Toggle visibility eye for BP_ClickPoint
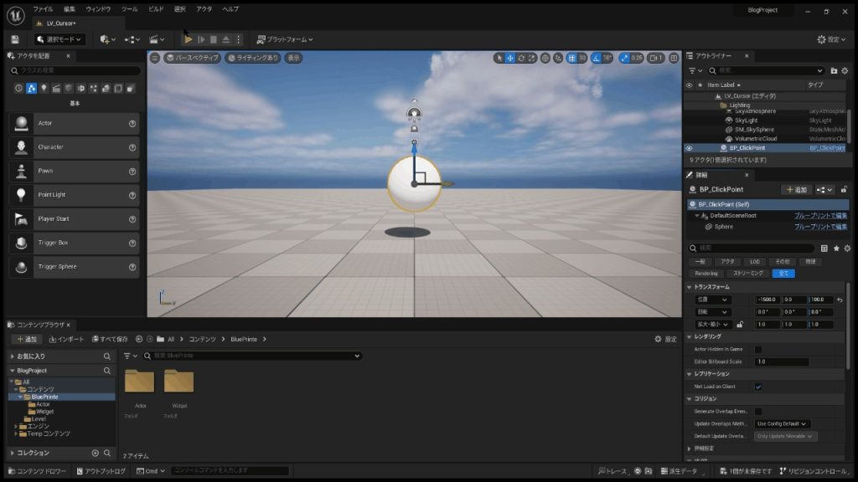Viewport: 858px width, 482px height. point(690,148)
